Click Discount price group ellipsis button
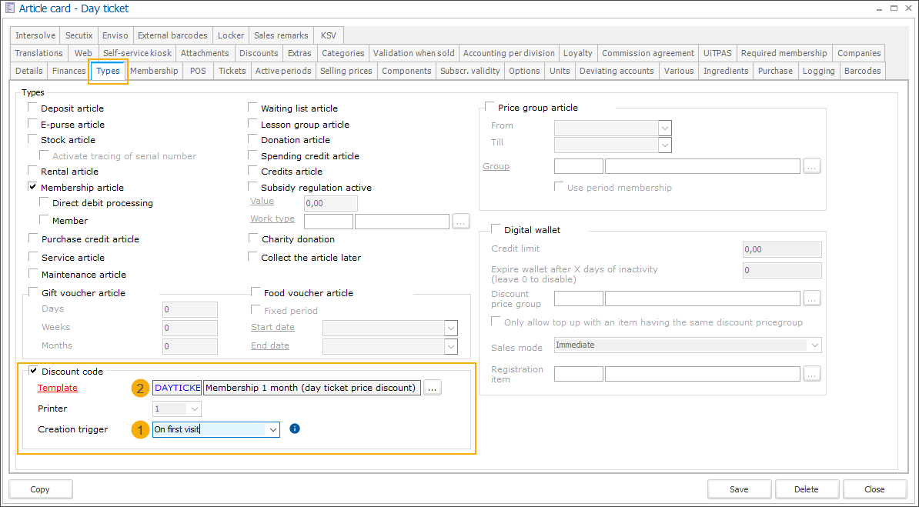 click(x=811, y=299)
